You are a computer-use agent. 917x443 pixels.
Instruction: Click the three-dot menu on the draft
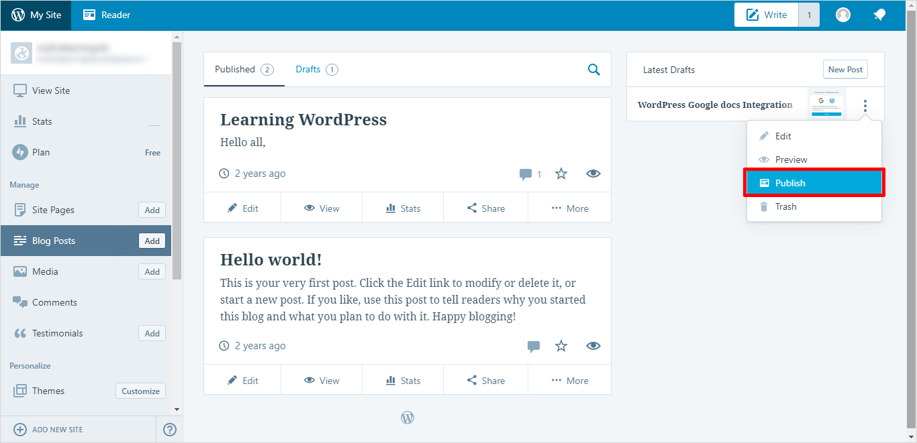coord(865,105)
